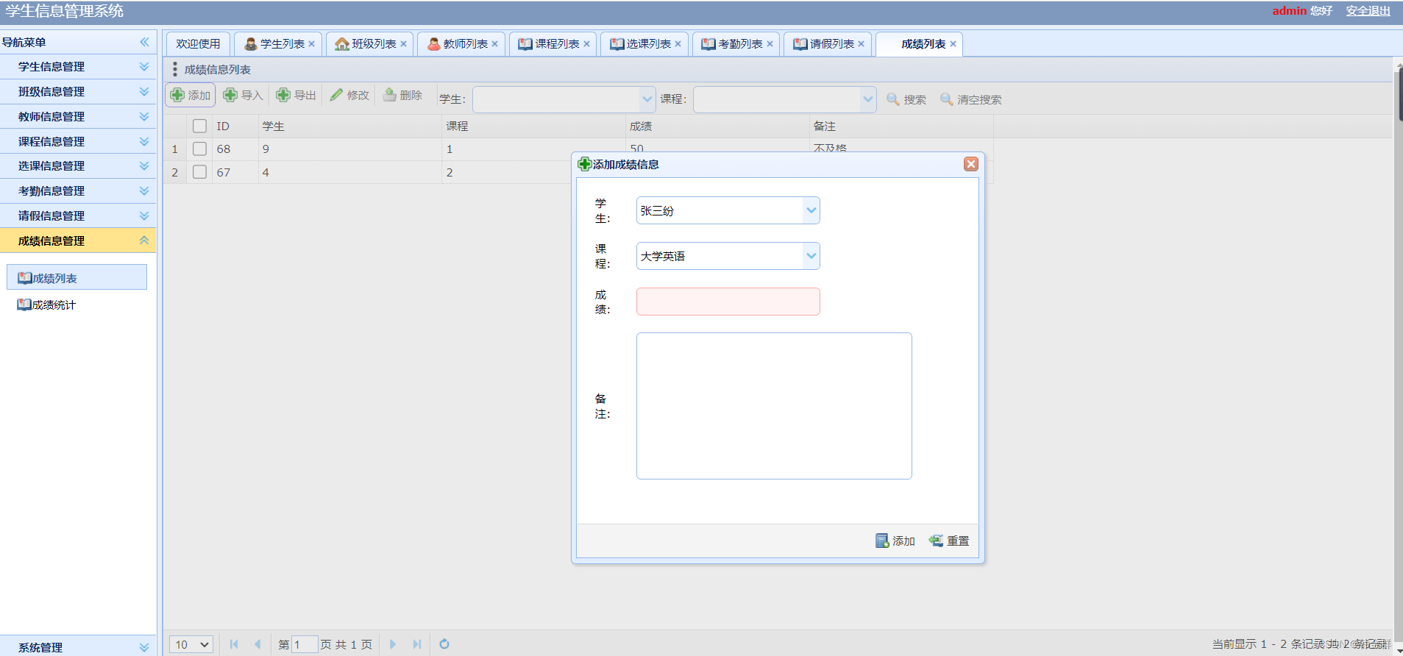The image size is (1403, 656).
Task: Go to the previous page
Action: [x=257, y=644]
